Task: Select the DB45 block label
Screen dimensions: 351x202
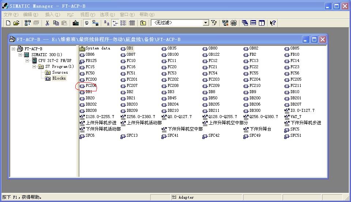Action: coord(172,98)
